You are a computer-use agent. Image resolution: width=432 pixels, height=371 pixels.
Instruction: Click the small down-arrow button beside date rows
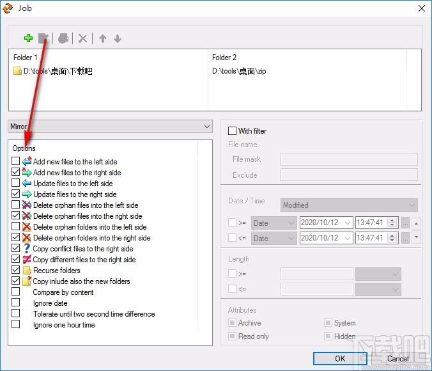pos(416,237)
